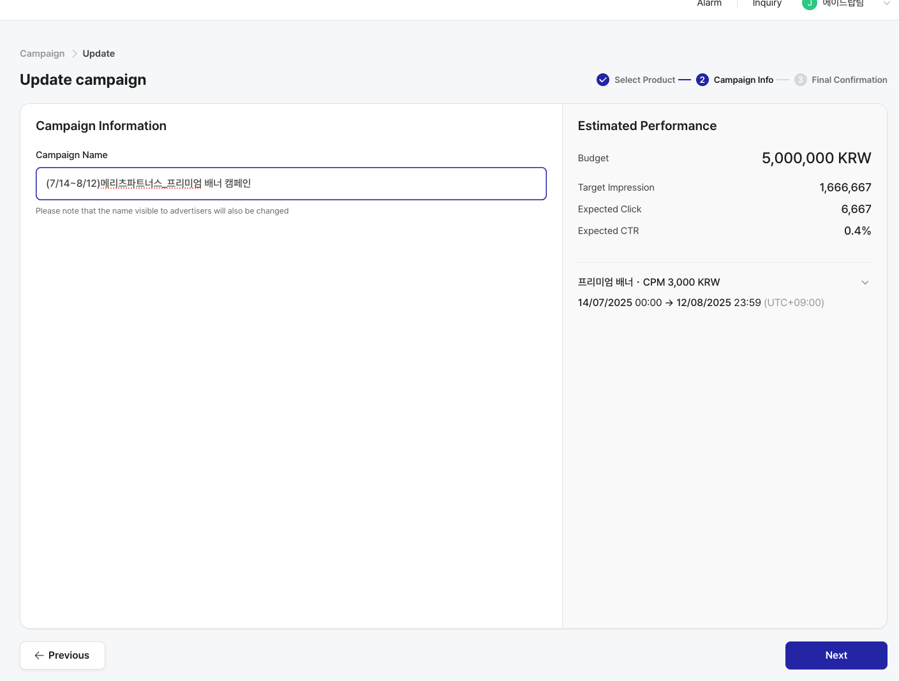
Task: Click the left arrow icon in Previous
Action: tap(40, 655)
